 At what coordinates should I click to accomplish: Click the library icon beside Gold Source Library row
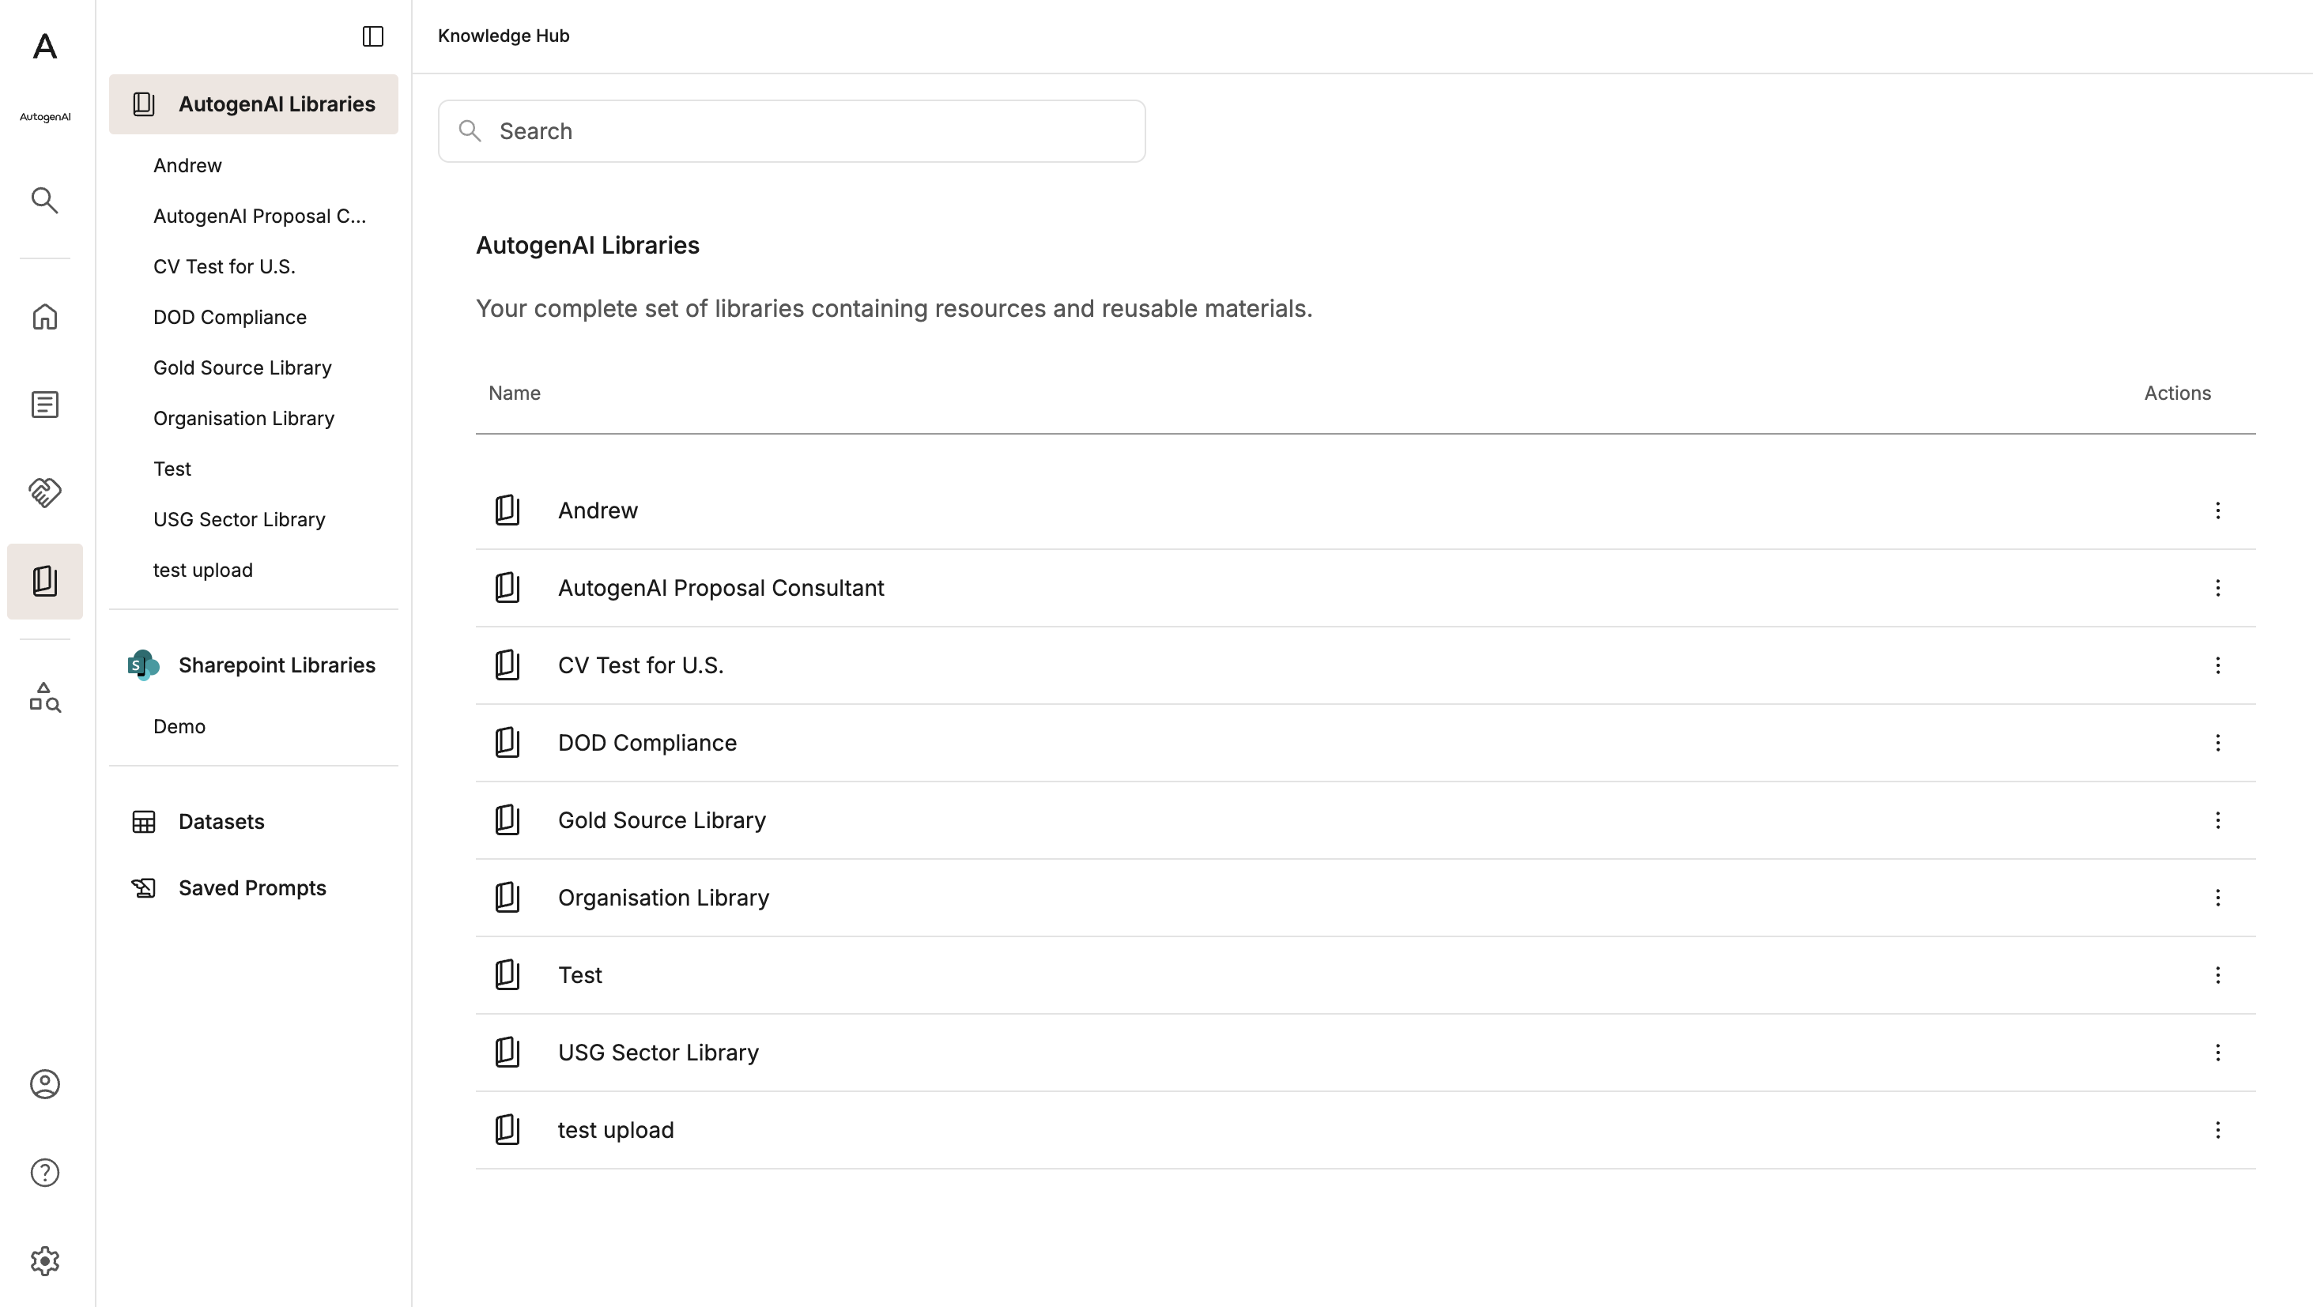pyautogui.click(x=508, y=820)
